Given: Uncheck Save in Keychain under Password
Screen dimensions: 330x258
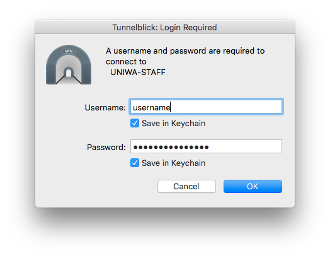Looking at the screenshot, I should pyautogui.click(x=135, y=163).
